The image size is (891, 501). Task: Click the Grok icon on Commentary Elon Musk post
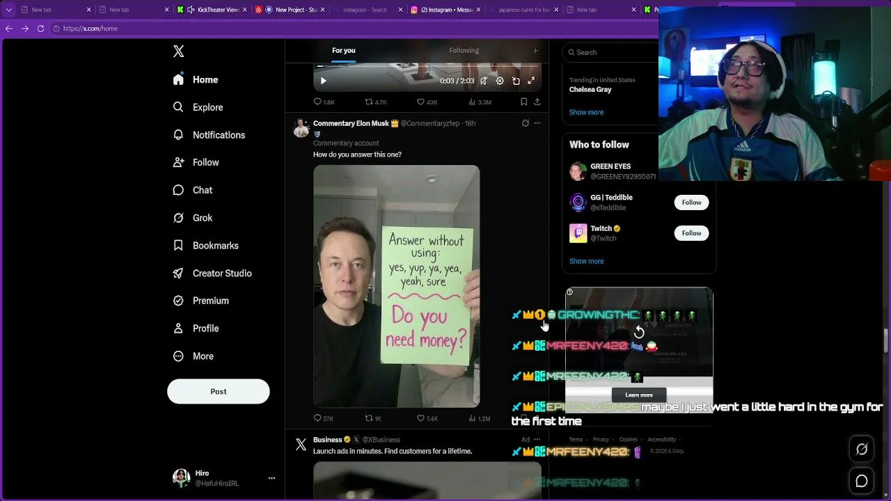point(526,123)
